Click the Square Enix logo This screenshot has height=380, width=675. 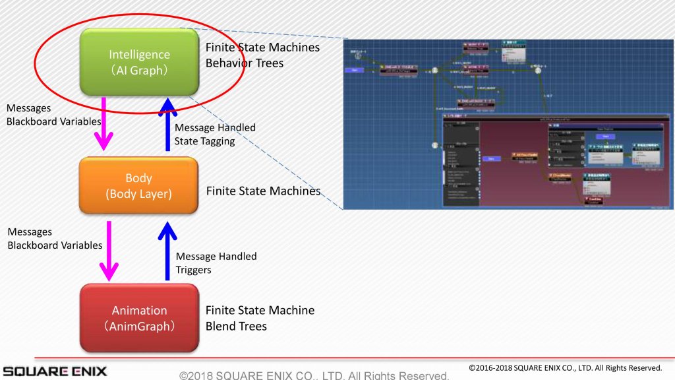(55, 371)
